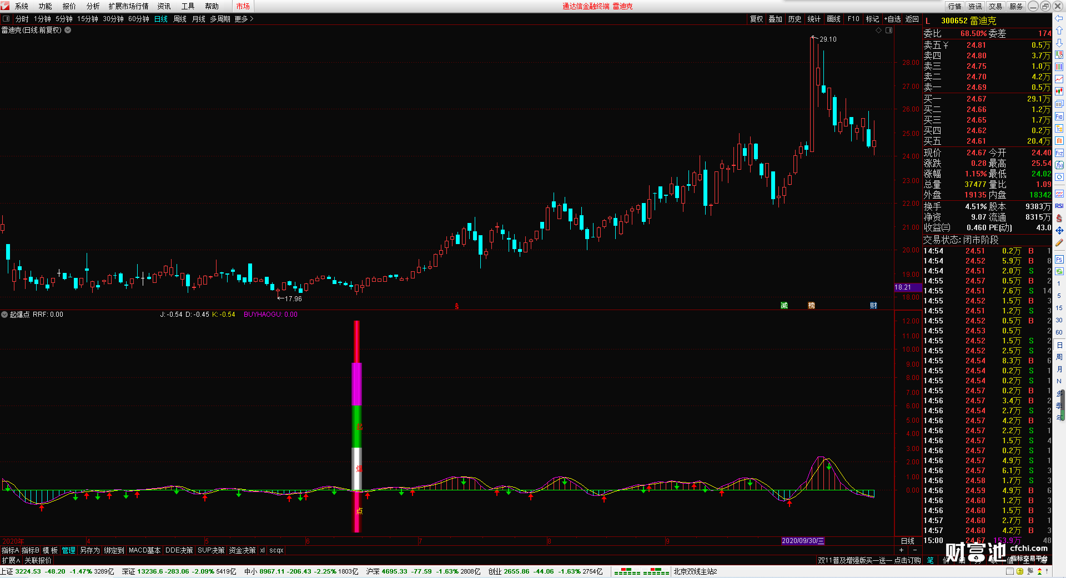Open 报价 menu
Image resolution: width=1066 pixels, height=578 pixels.
coord(69,6)
